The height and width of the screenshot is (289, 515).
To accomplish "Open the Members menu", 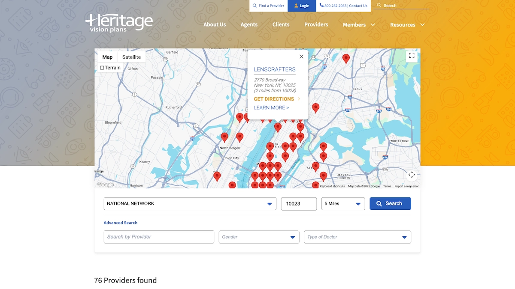I will point(359,25).
